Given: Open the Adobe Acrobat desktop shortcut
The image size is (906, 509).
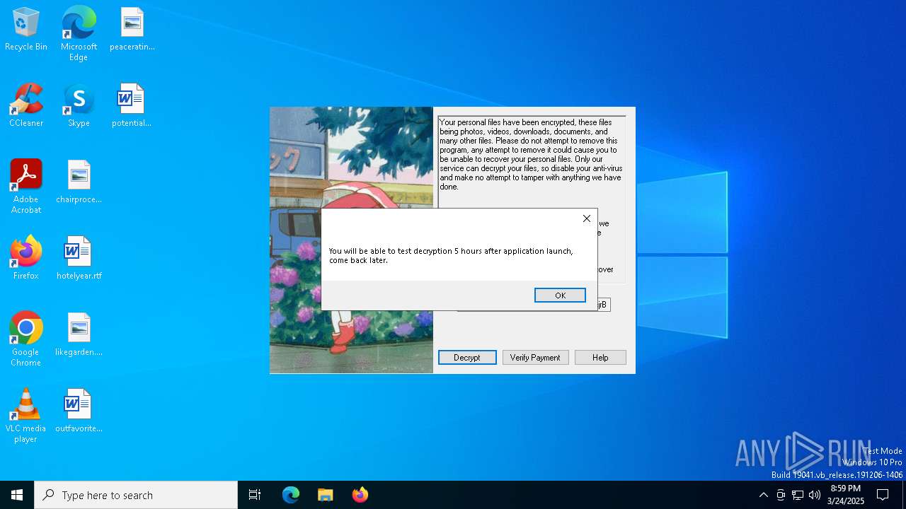Looking at the screenshot, I should [x=26, y=187].
